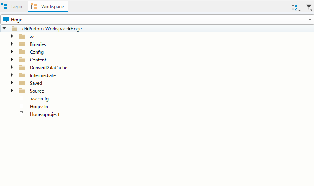314x186 pixels.
Task: Select the d:¥PerforceWorkspace¥Hoge root row
Action: (x=157, y=28)
